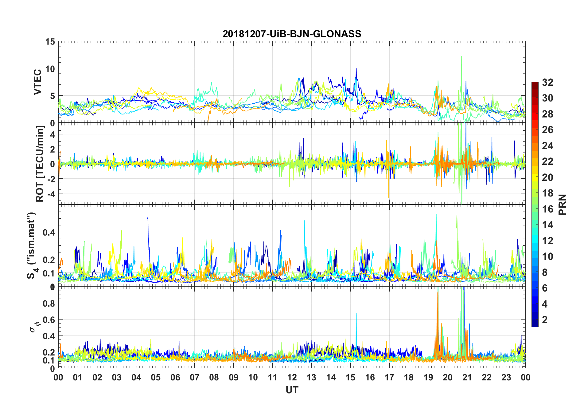Viewport: 584px width, 409px height.
Task: Click colorbar tick label 24
Action: [547, 145]
